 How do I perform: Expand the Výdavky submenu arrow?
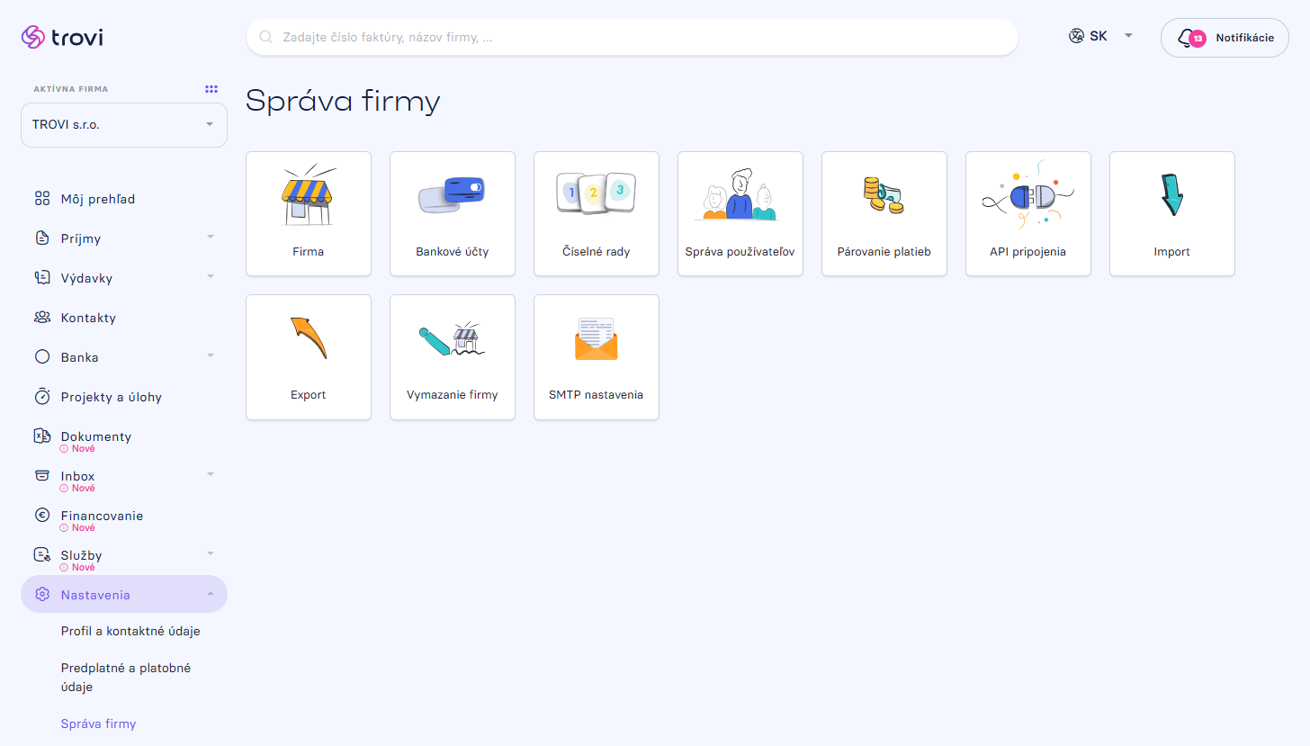click(211, 277)
